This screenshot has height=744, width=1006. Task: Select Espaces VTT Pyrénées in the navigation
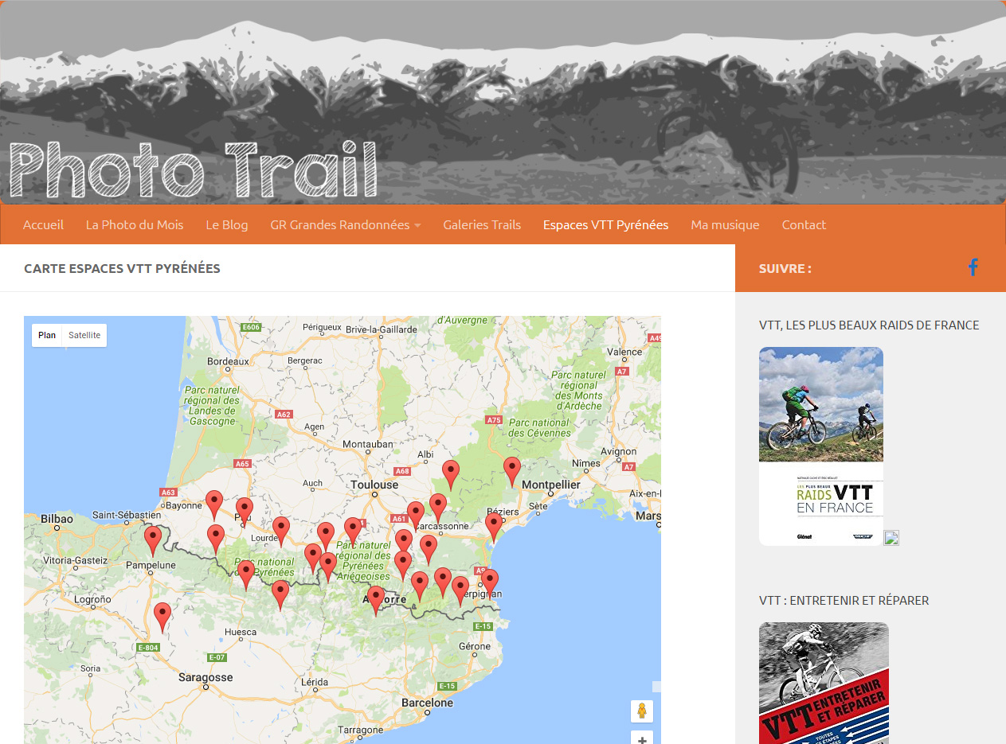coord(606,225)
